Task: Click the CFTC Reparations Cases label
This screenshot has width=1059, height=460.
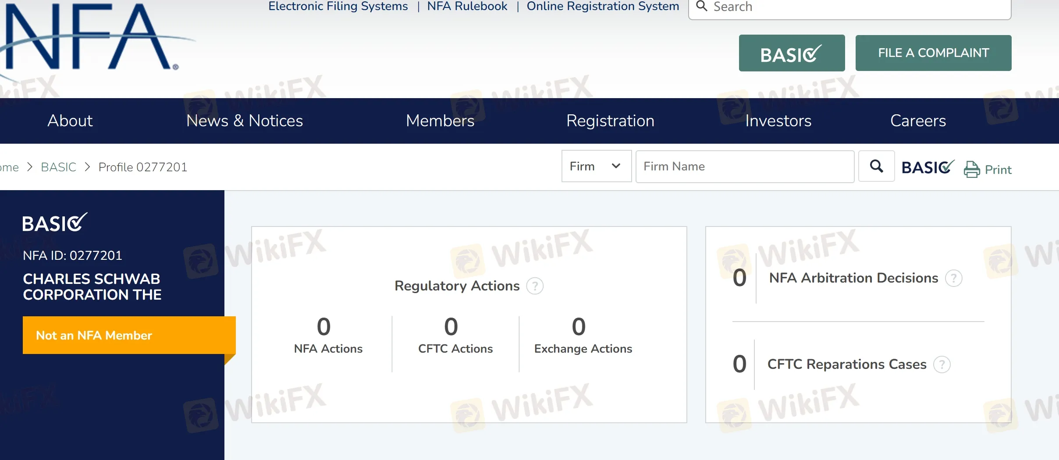Action: [847, 364]
